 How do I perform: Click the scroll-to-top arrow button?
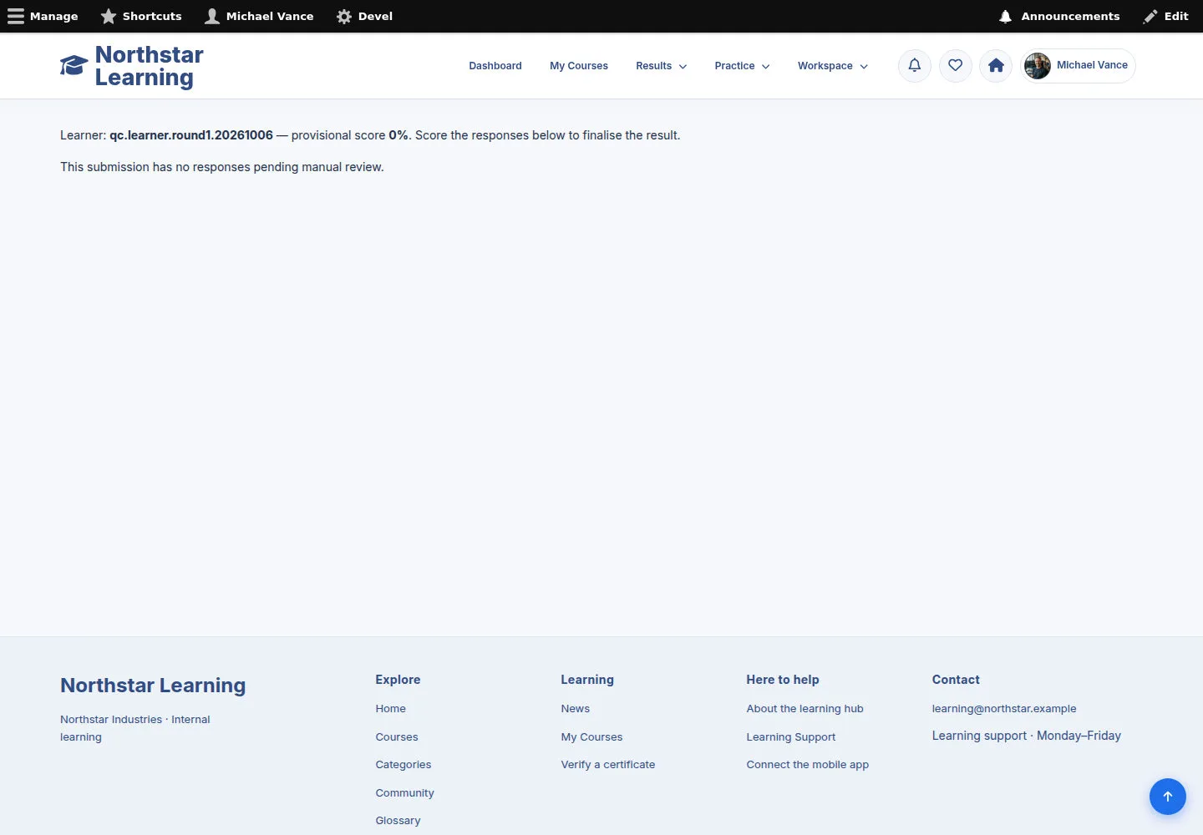[x=1168, y=797]
